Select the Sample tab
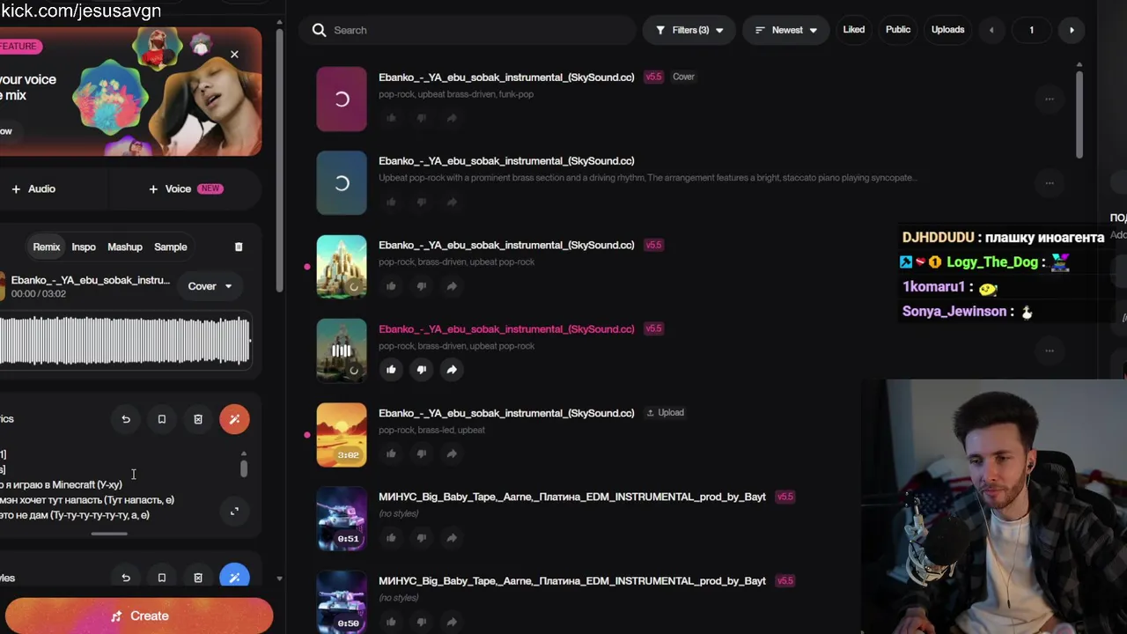This screenshot has width=1127, height=634. pyautogui.click(x=171, y=247)
